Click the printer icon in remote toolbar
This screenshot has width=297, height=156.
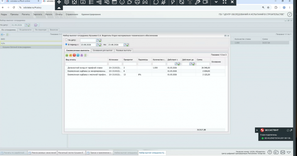137,2
